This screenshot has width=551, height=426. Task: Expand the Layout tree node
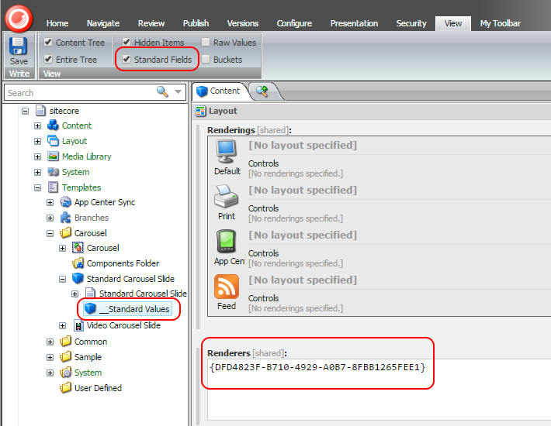(37, 141)
